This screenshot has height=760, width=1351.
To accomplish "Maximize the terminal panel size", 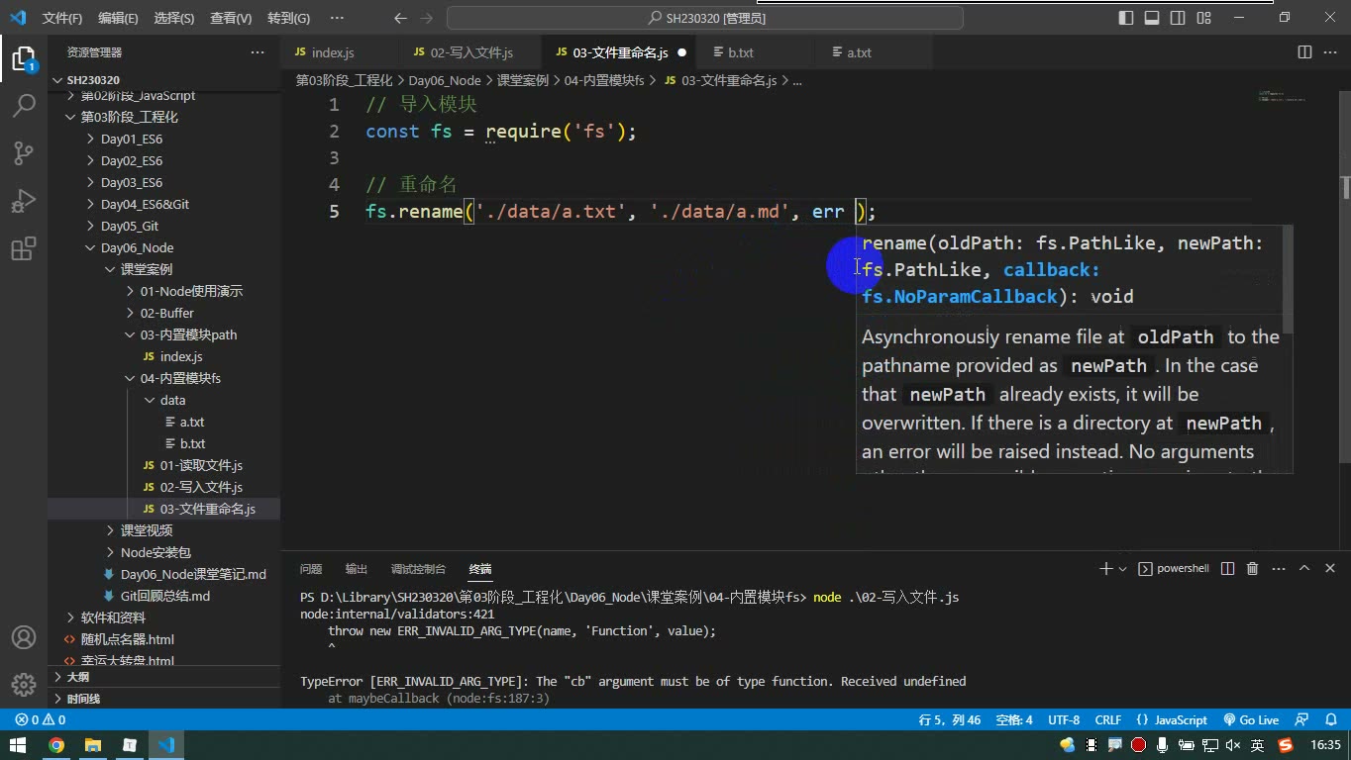I will pyautogui.click(x=1304, y=569).
